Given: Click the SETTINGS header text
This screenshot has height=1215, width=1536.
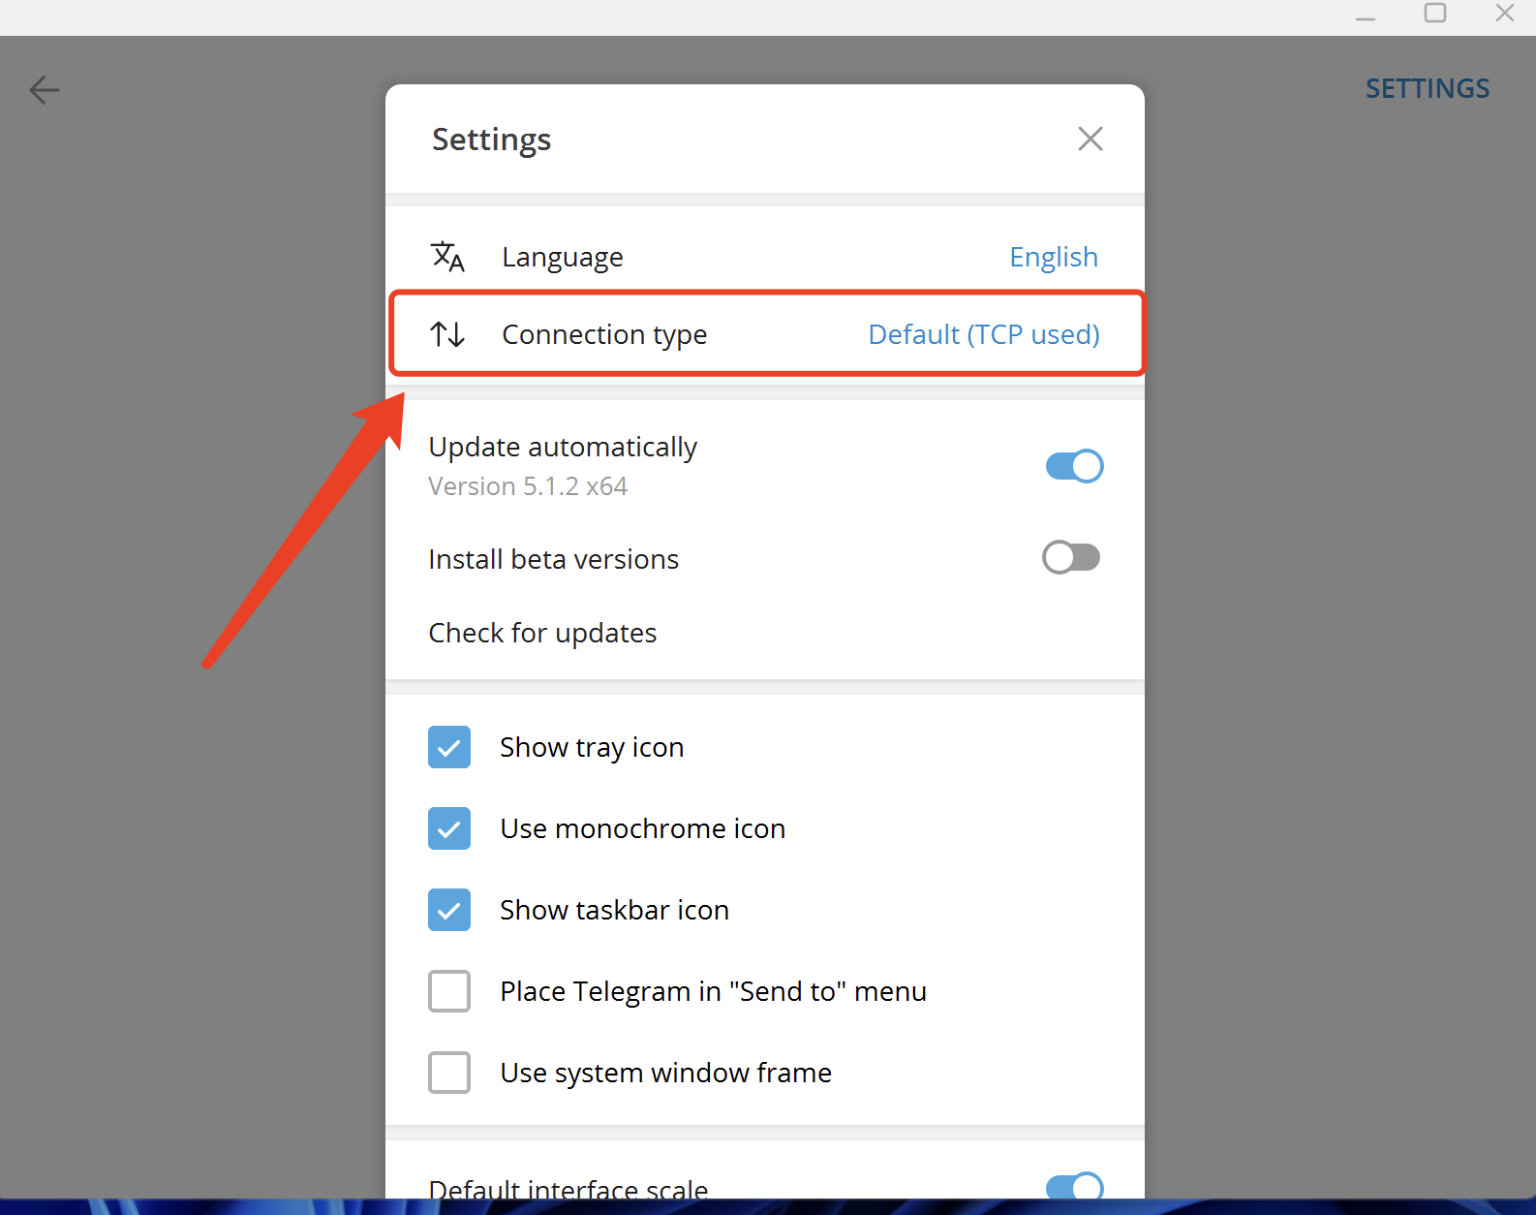Looking at the screenshot, I should (x=1427, y=89).
